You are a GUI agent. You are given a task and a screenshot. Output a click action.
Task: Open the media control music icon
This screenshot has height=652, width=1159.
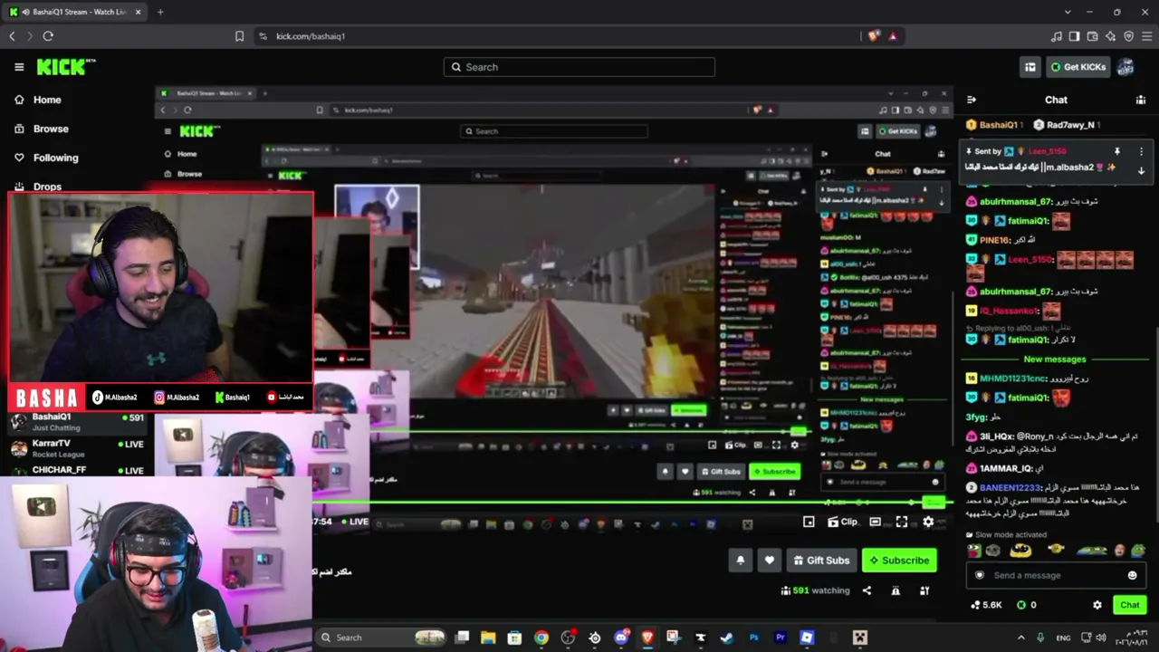(x=1057, y=36)
